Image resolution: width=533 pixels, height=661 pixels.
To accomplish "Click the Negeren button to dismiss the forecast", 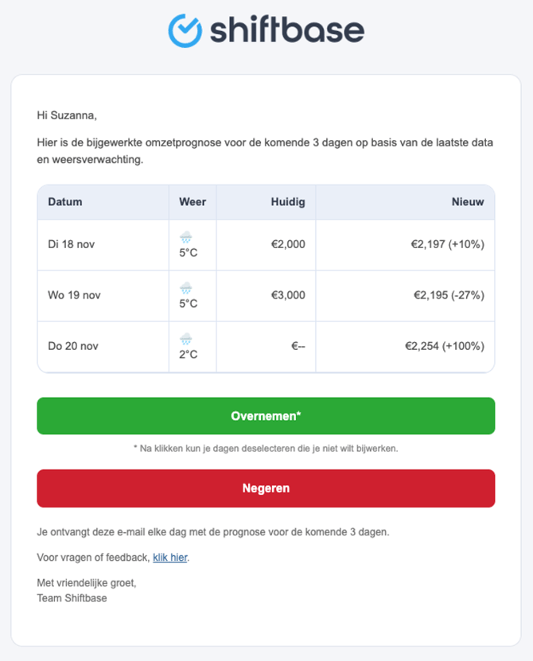I will click(266, 488).
